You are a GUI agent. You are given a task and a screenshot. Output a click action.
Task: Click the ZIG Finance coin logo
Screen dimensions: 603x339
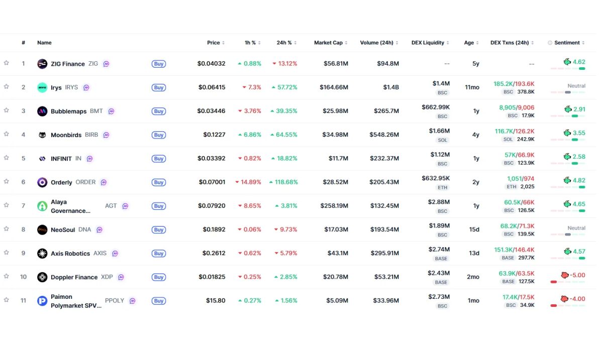pos(42,64)
